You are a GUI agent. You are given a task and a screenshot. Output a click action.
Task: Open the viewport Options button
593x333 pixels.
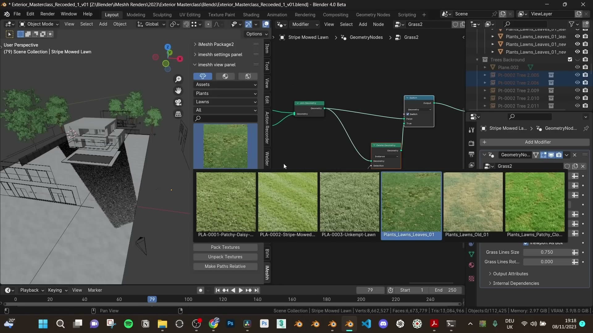pos(257,34)
